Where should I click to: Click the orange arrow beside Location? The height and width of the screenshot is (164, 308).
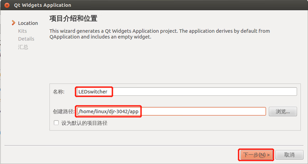click(14, 23)
